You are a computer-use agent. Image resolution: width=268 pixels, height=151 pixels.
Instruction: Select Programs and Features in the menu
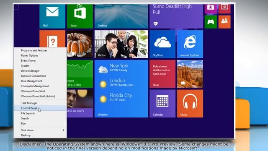pos(40,50)
